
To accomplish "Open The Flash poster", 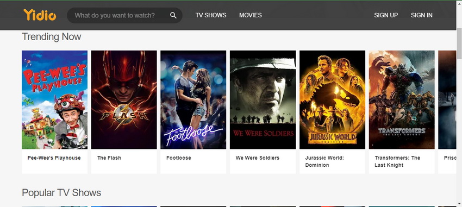I will coord(124,99).
